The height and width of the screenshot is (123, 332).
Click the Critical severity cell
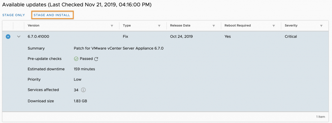coord(291,37)
